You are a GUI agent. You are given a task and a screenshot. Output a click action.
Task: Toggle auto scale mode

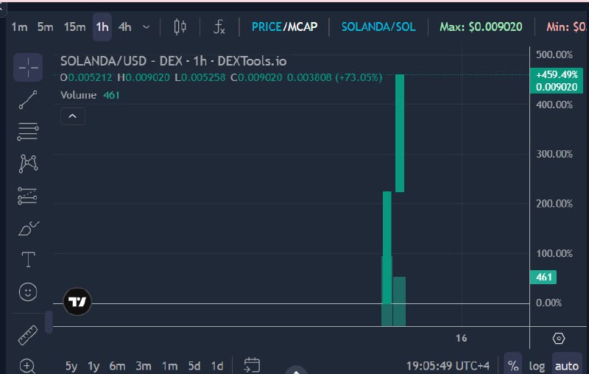pos(566,365)
